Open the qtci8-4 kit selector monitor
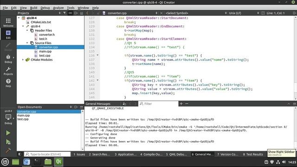Screen dimensions: 297x167 [8, 117]
